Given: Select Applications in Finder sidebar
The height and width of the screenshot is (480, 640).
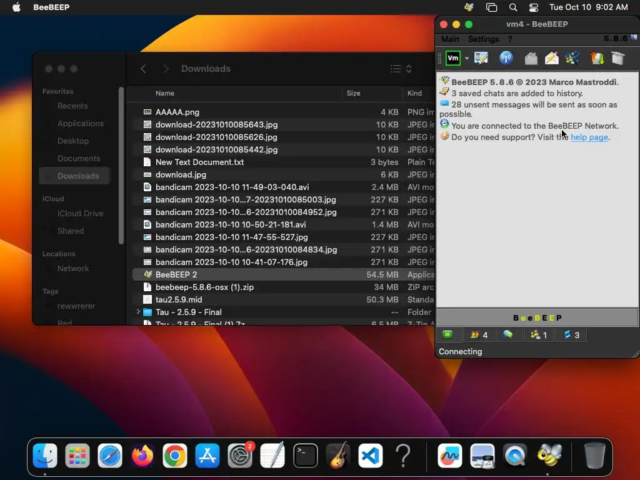Looking at the screenshot, I should coord(81,123).
